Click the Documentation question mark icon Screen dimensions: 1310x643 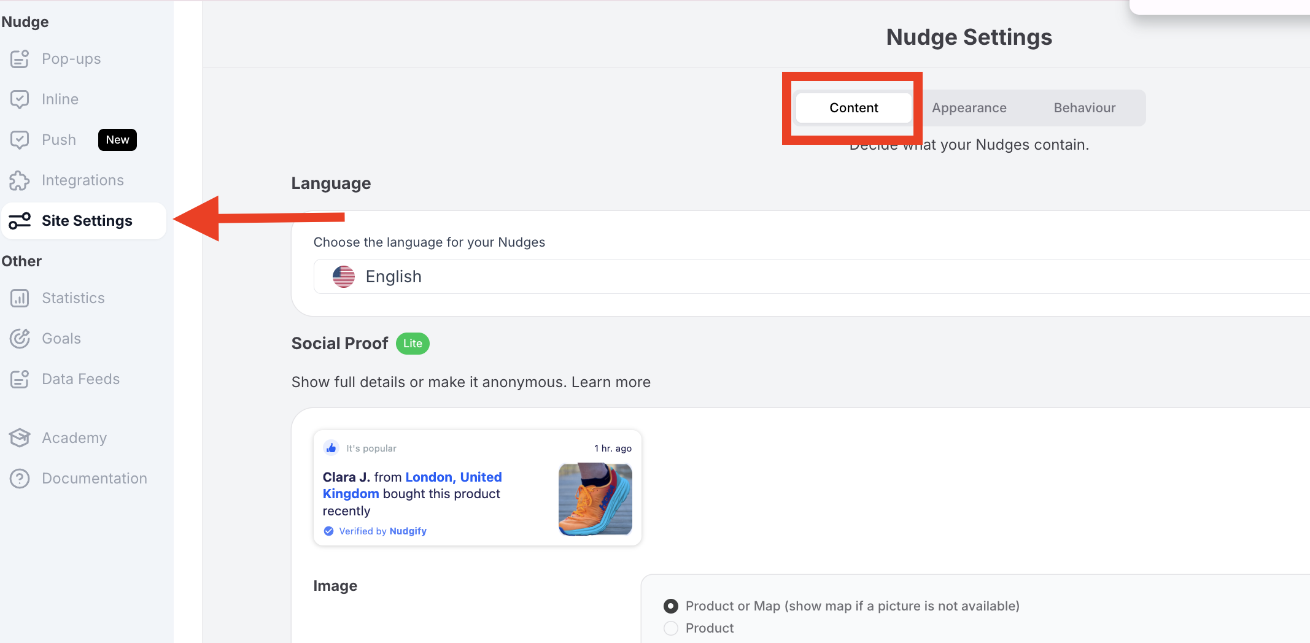[20, 479]
